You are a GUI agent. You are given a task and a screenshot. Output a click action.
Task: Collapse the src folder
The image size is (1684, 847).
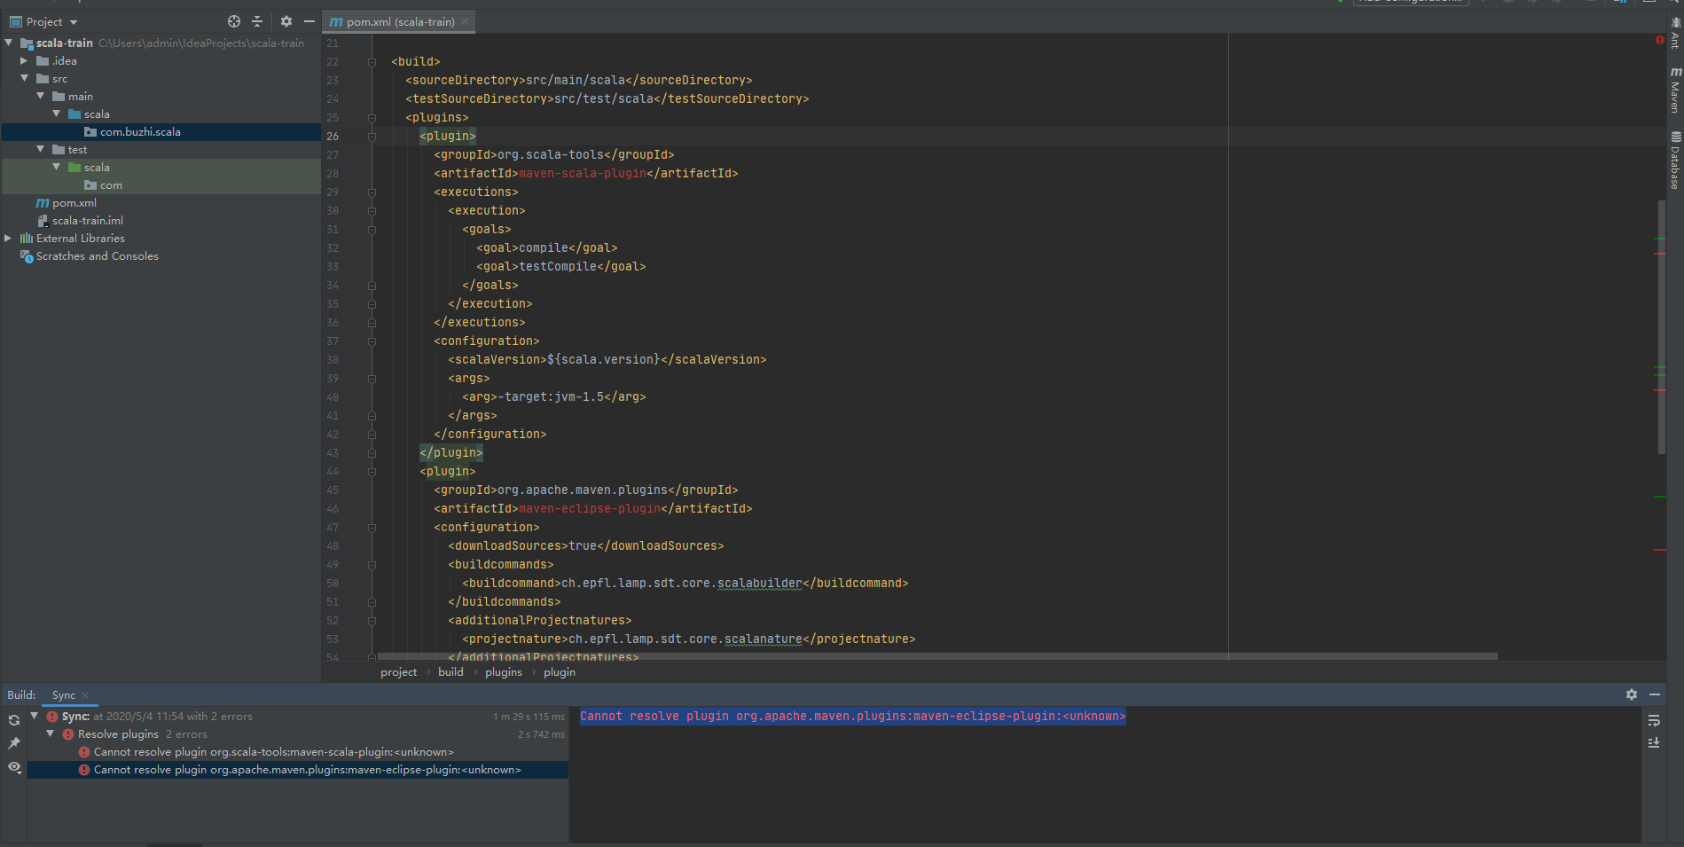coord(24,78)
